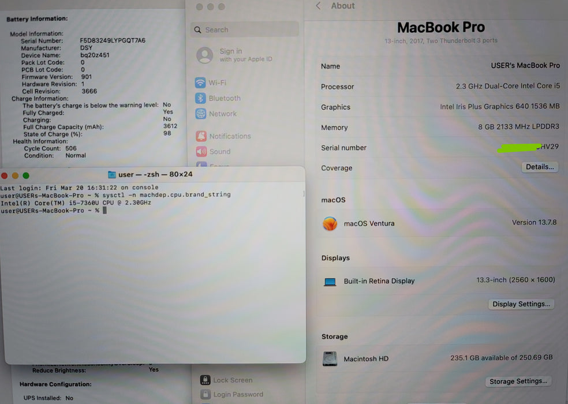Click the Built-in Retina Display laptop icon

[x=330, y=282]
